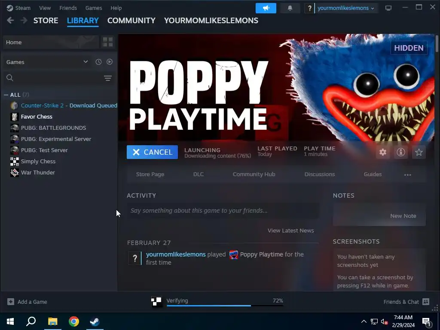Open the Steam menu
Screen dimensions: 440x330
point(23,8)
